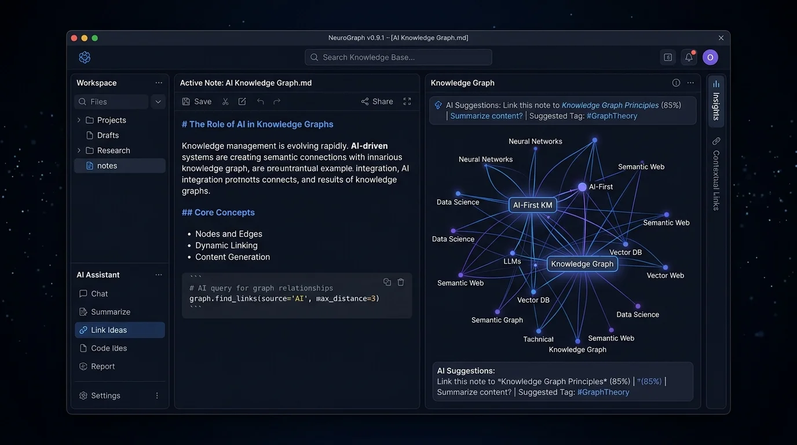Open Chat in the AI Assistant
797x445 pixels.
pos(120,294)
